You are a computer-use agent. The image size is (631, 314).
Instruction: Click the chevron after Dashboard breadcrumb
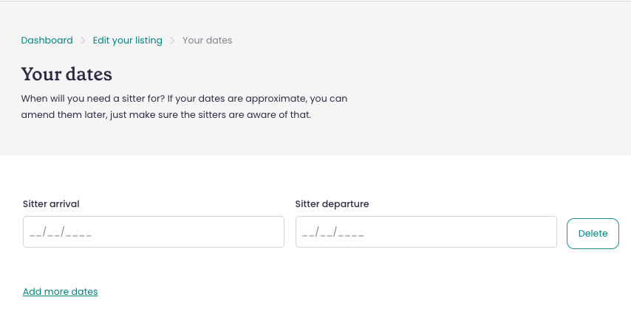83,41
